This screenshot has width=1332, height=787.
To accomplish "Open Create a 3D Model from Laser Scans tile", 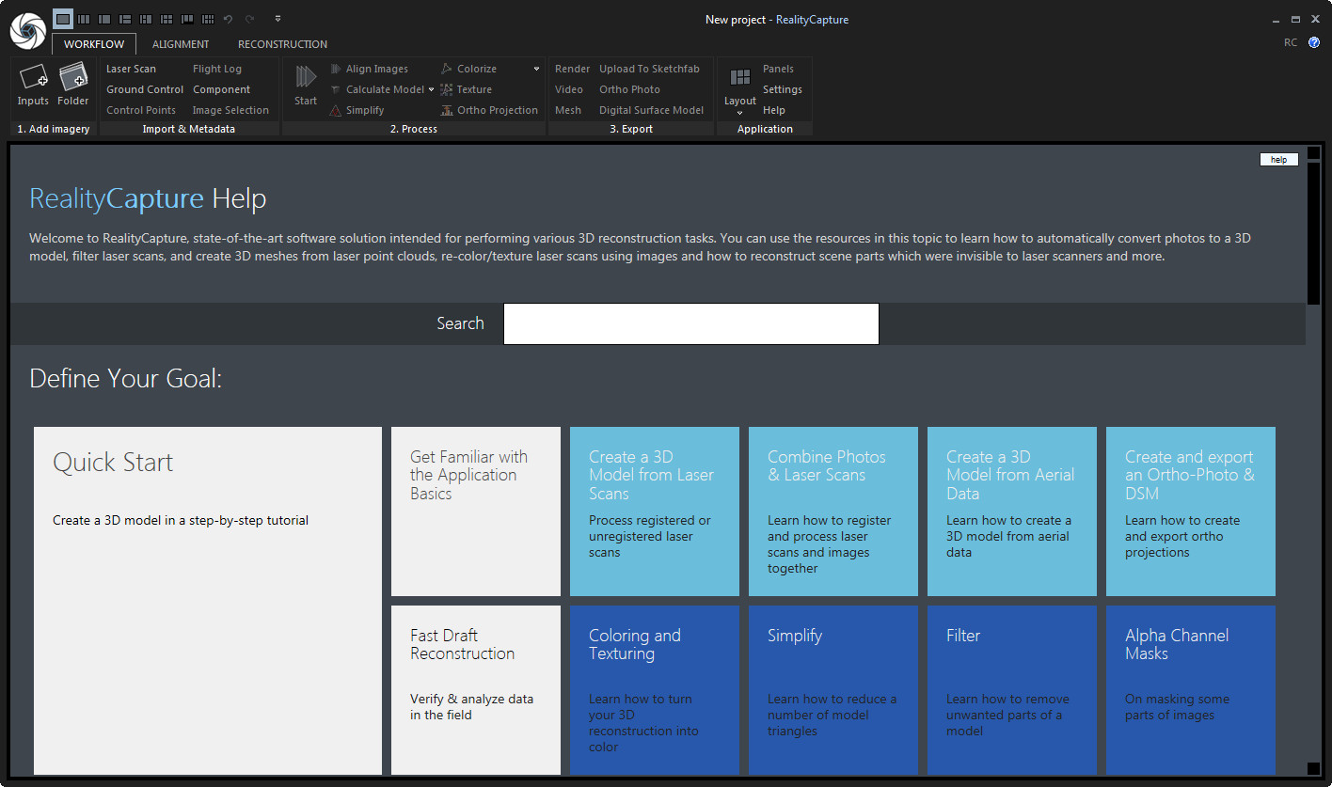I will tap(655, 512).
